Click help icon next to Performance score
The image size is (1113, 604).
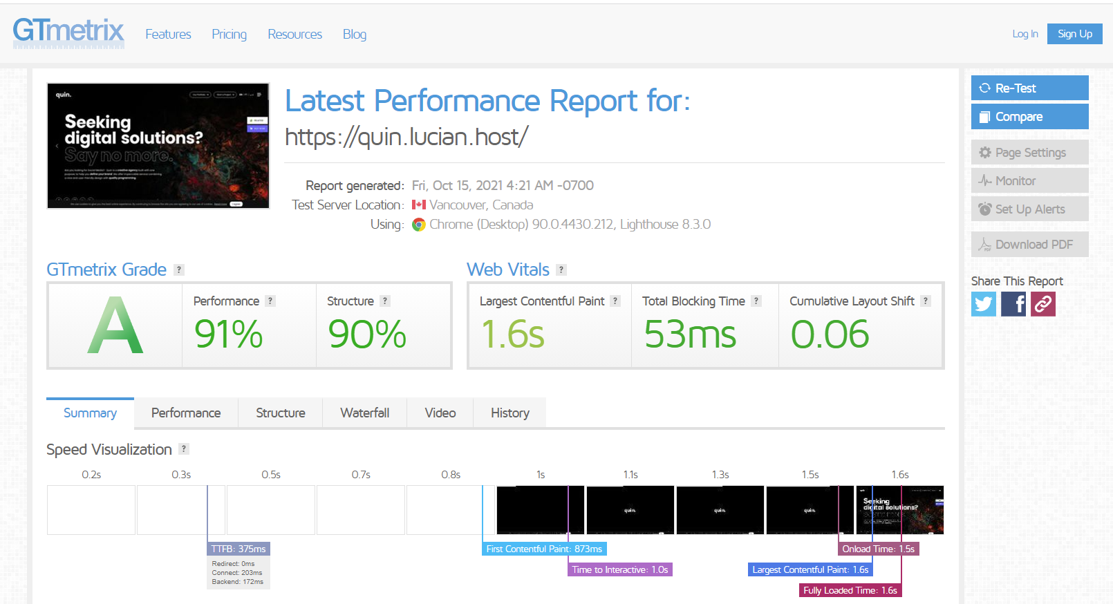[x=270, y=301]
